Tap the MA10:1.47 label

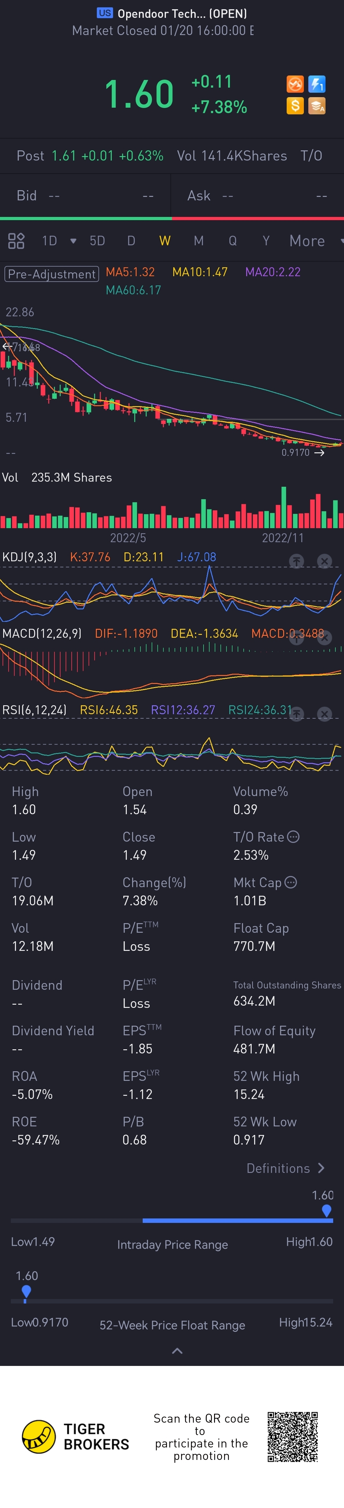click(199, 272)
